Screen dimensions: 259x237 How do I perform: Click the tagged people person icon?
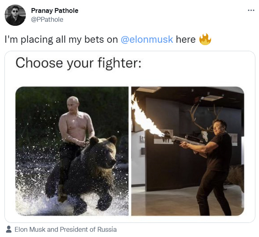[8, 229]
